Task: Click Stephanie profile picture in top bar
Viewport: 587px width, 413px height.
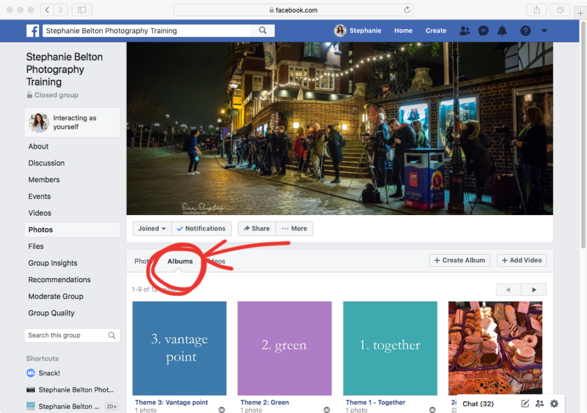Action: tap(341, 31)
